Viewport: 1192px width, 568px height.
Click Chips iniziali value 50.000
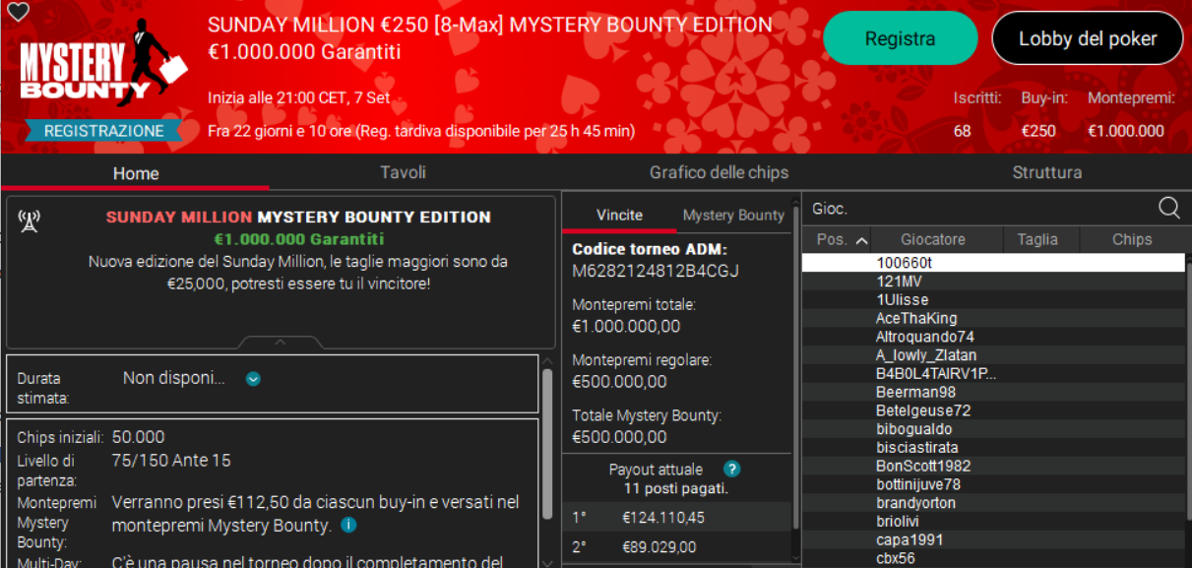139,437
